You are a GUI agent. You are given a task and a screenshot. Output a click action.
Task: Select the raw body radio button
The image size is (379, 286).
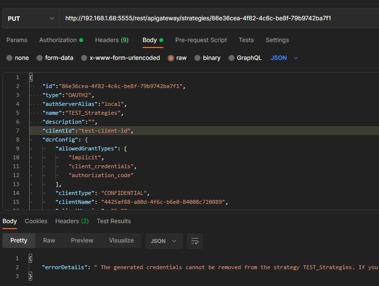171,58
